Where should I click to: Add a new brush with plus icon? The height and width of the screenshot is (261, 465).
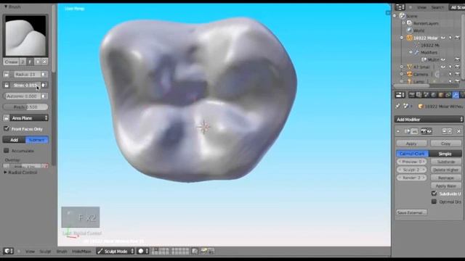[x=37, y=62]
